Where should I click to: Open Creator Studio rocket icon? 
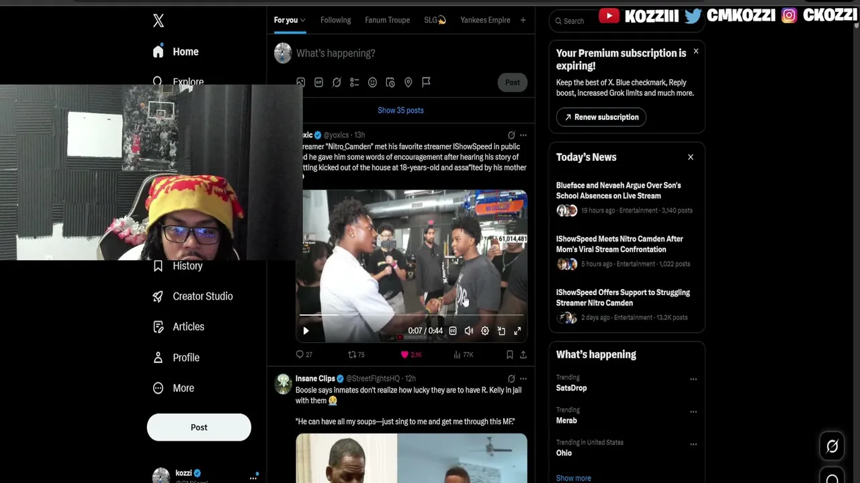tap(159, 297)
